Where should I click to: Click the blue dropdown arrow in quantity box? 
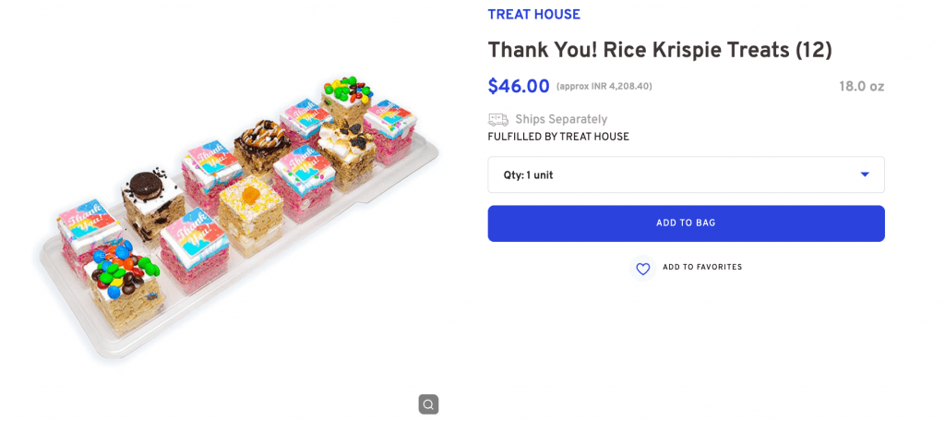(865, 174)
